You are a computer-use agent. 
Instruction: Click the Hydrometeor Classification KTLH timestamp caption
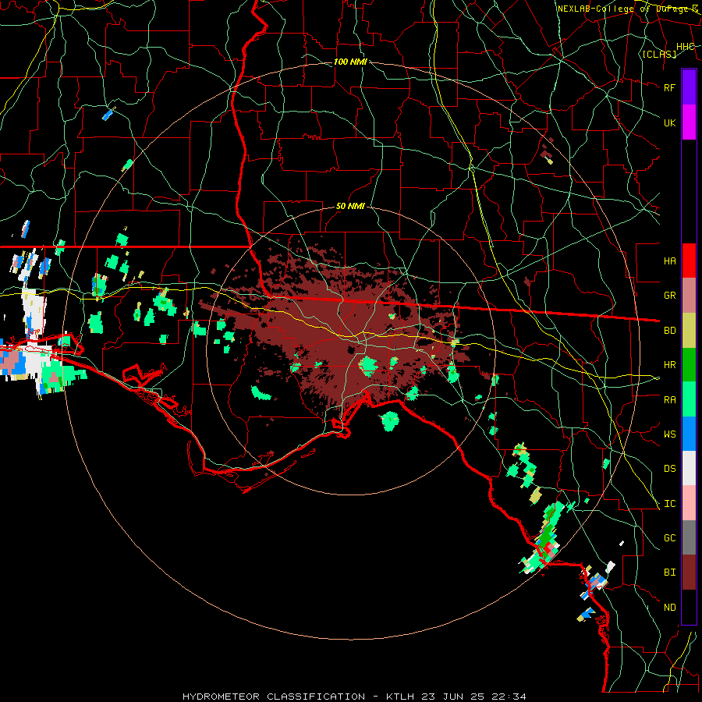point(354,697)
